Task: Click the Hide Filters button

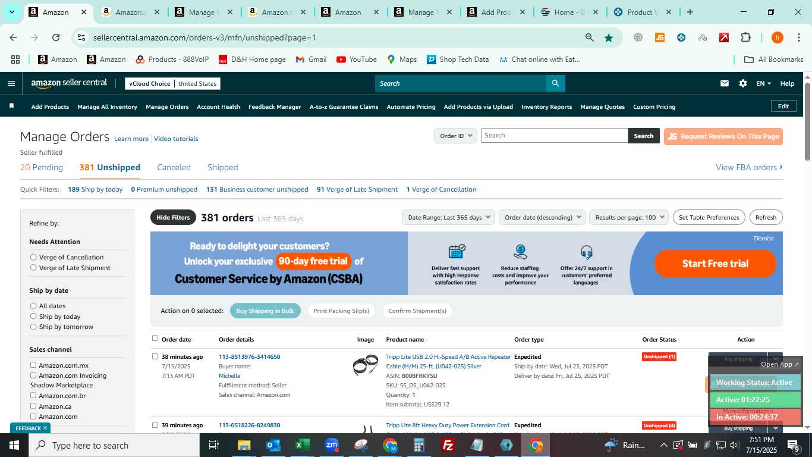Action: pyautogui.click(x=173, y=217)
